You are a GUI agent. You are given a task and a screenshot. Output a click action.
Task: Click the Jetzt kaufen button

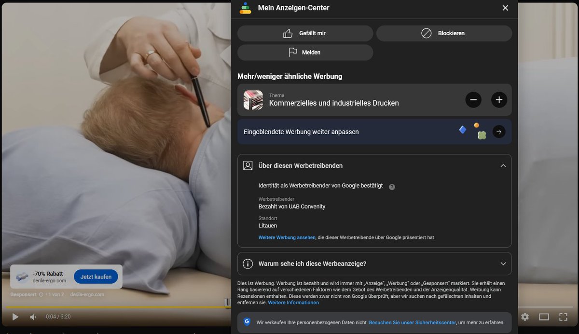pos(96,277)
